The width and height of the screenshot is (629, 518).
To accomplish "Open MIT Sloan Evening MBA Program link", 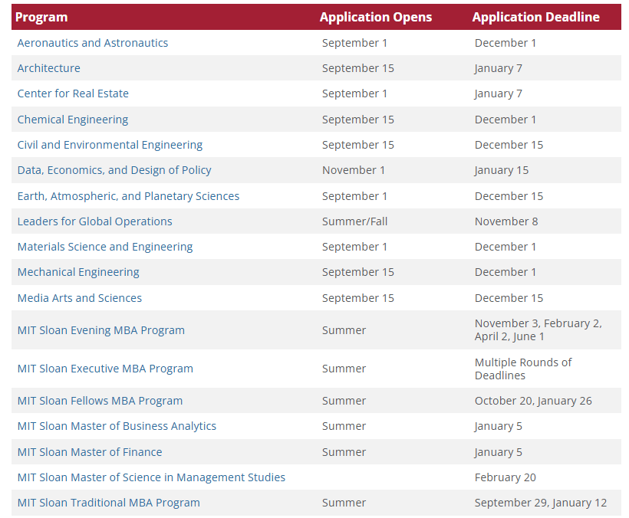I will pos(101,330).
